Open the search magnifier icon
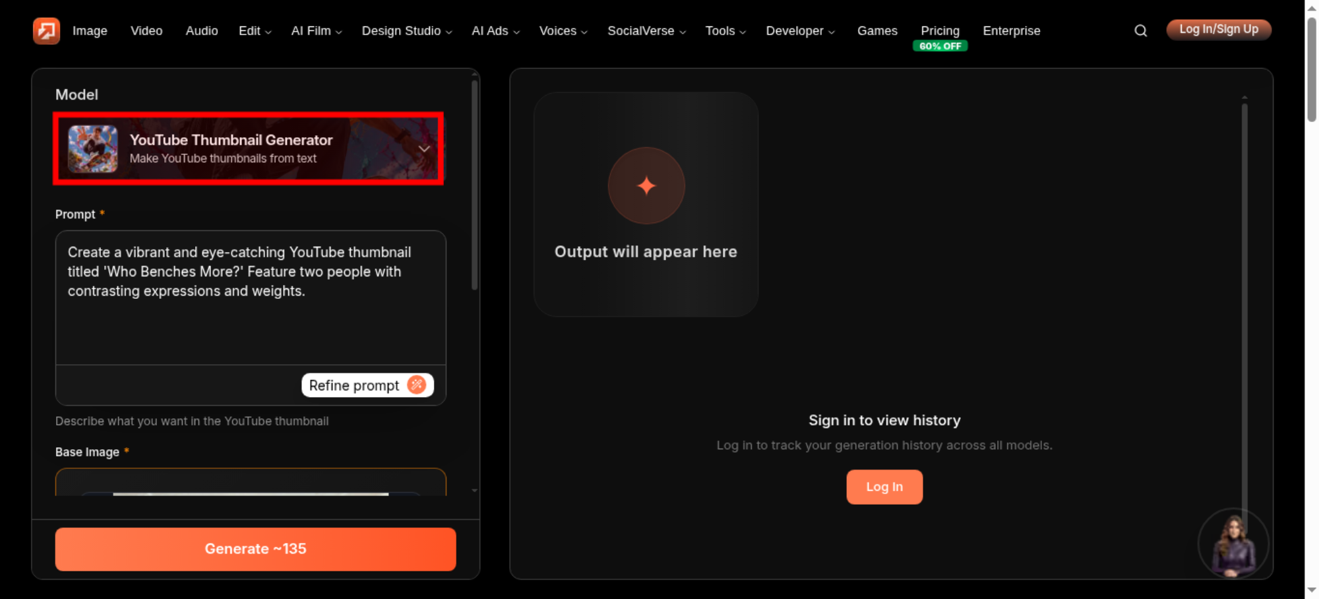The width and height of the screenshot is (1319, 599). coord(1140,31)
